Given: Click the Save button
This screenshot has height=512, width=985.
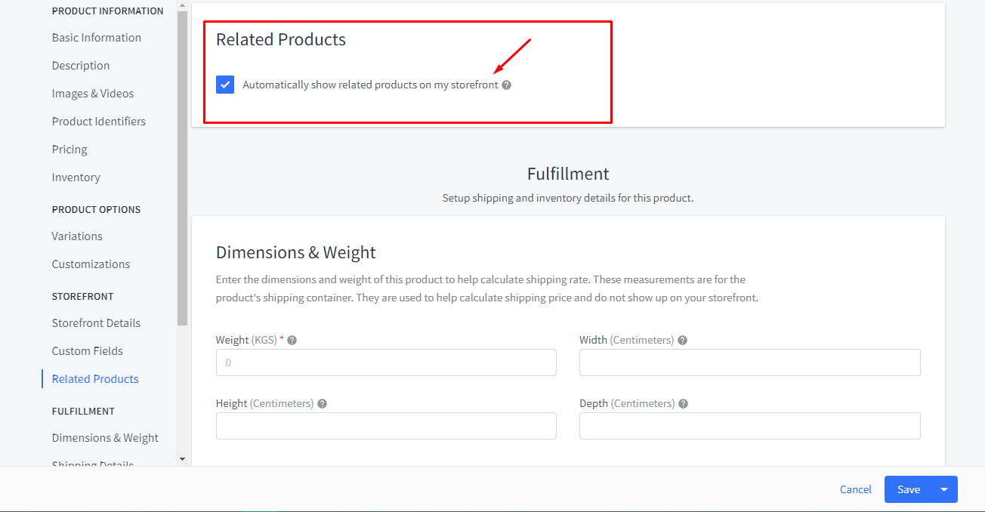Looking at the screenshot, I should pyautogui.click(x=908, y=489).
